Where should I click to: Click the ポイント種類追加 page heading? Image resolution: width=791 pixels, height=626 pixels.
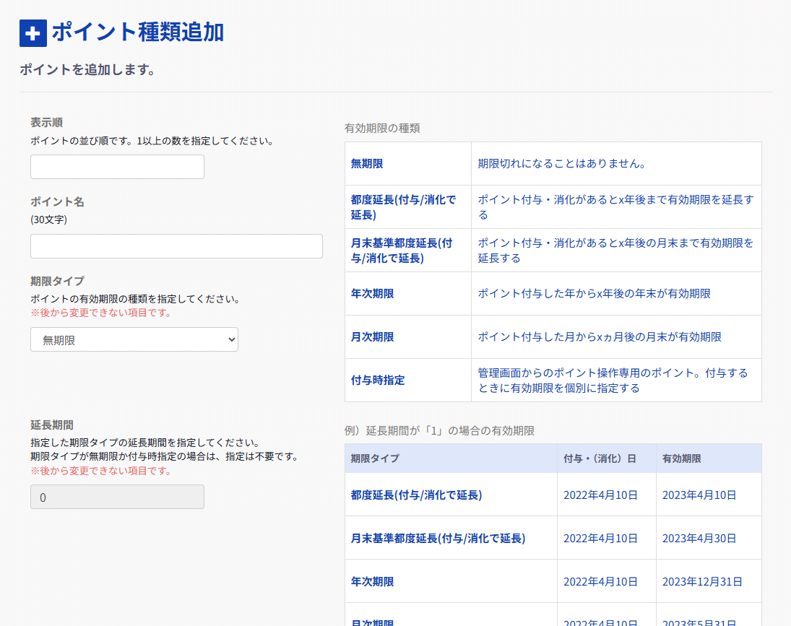point(138,32)
